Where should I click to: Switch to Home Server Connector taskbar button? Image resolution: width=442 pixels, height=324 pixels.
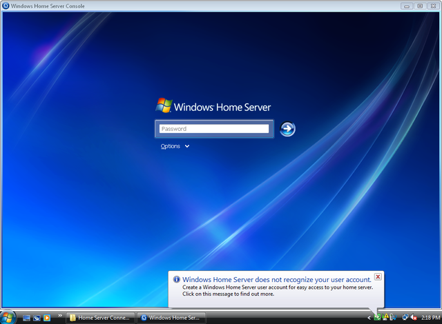(x=100, y=318)
